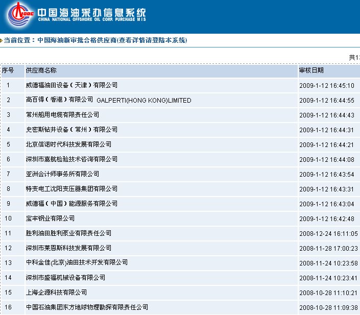Click row number 16 cell
This screenshot has width=360, height=315.
click(13, 307)
